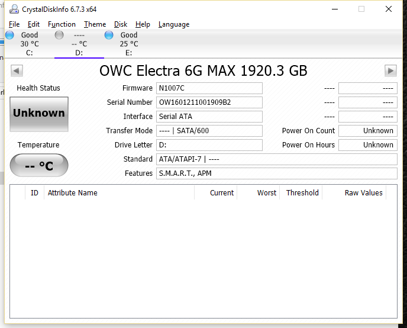The width and height of the screenshot is (407, 328).
Task: Click the Features S.M.A.R.T., APM field
Action: pyautogui.click(x=277, y=173)
